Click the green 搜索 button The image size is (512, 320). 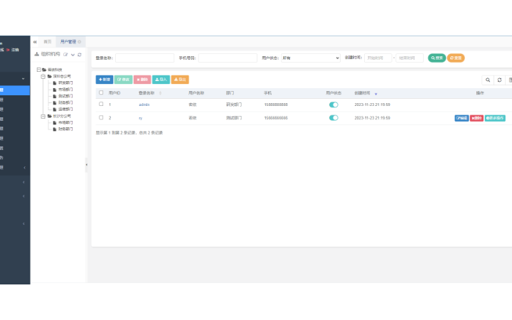point(437,58)
